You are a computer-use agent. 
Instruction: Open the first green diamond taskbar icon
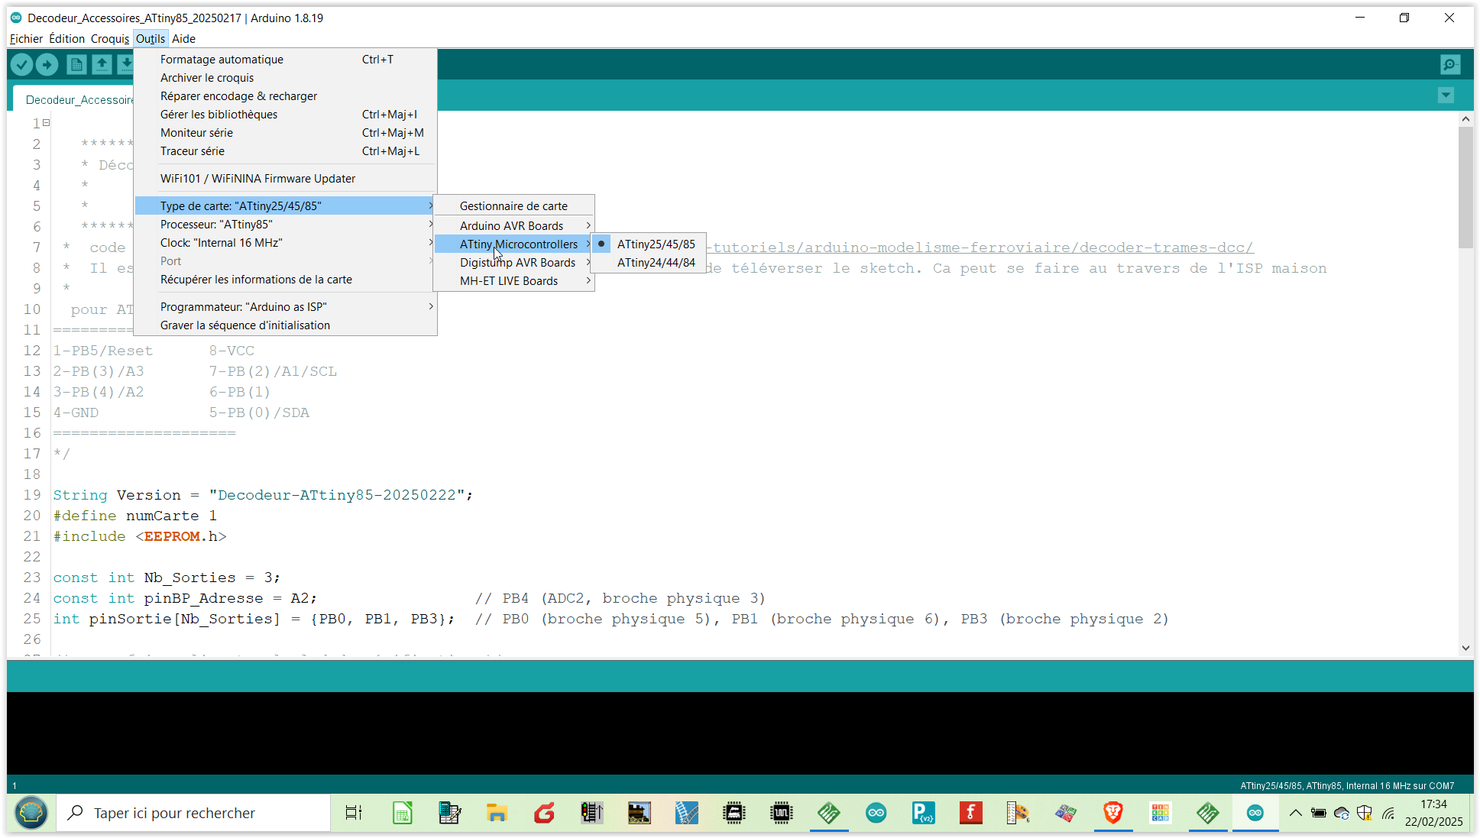click(x=829, y=813)
